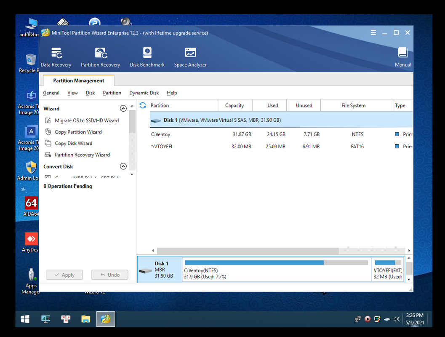Click the volume icon in system tray
The height and width of the screenshot is (337, 445).
397,319
